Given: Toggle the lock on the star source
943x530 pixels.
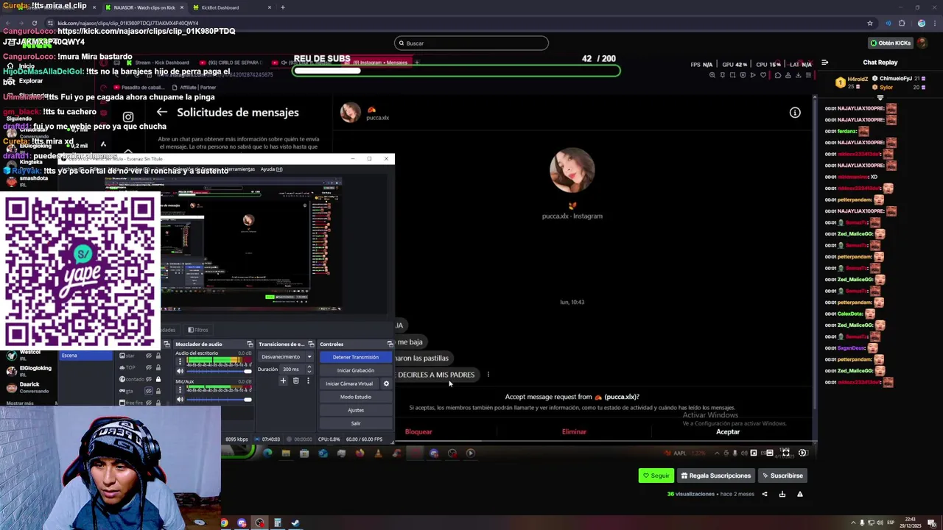Looking at the screenshot, I should (x=158, y=356).
